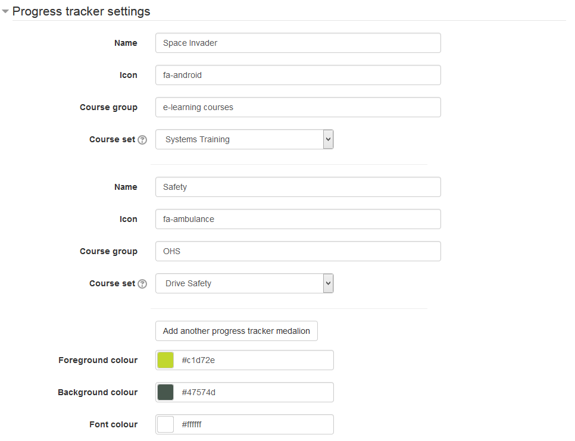Viewport: 575px width, 441px height.
Task: Click the fa-ambulance icon field
Action: [x=298, y=219]
